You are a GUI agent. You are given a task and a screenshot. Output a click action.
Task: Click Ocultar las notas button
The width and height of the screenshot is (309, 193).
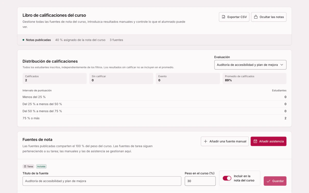[269, 17]
